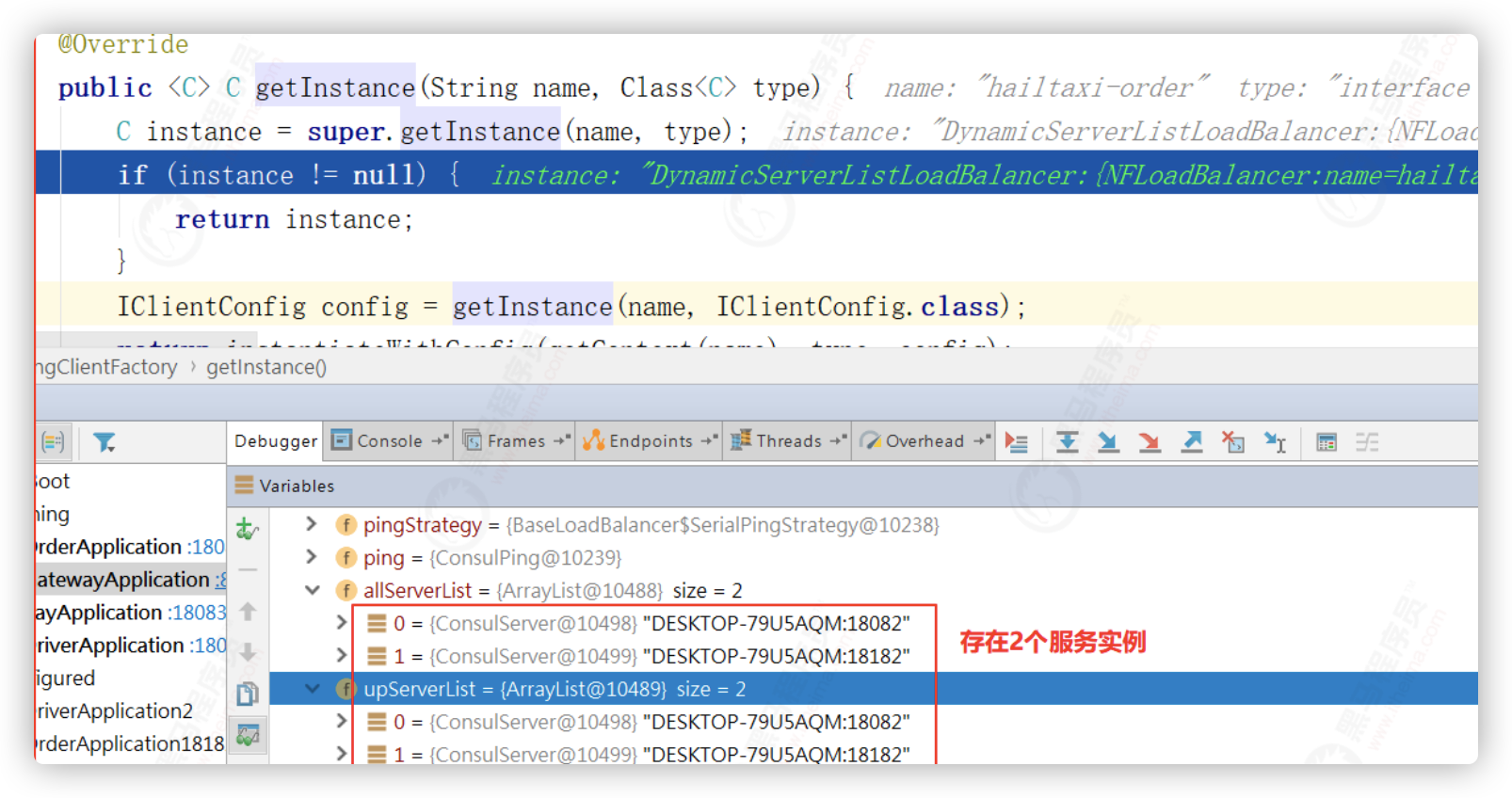1512x798 pixels.
Task: Click the pin arrow on the Threads tab
Action: pos(837,440)
